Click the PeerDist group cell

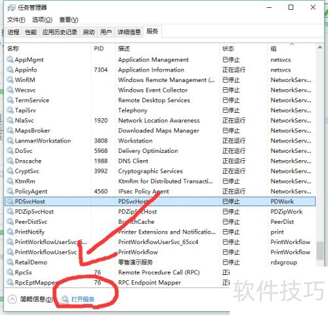(x=282, y=222)
